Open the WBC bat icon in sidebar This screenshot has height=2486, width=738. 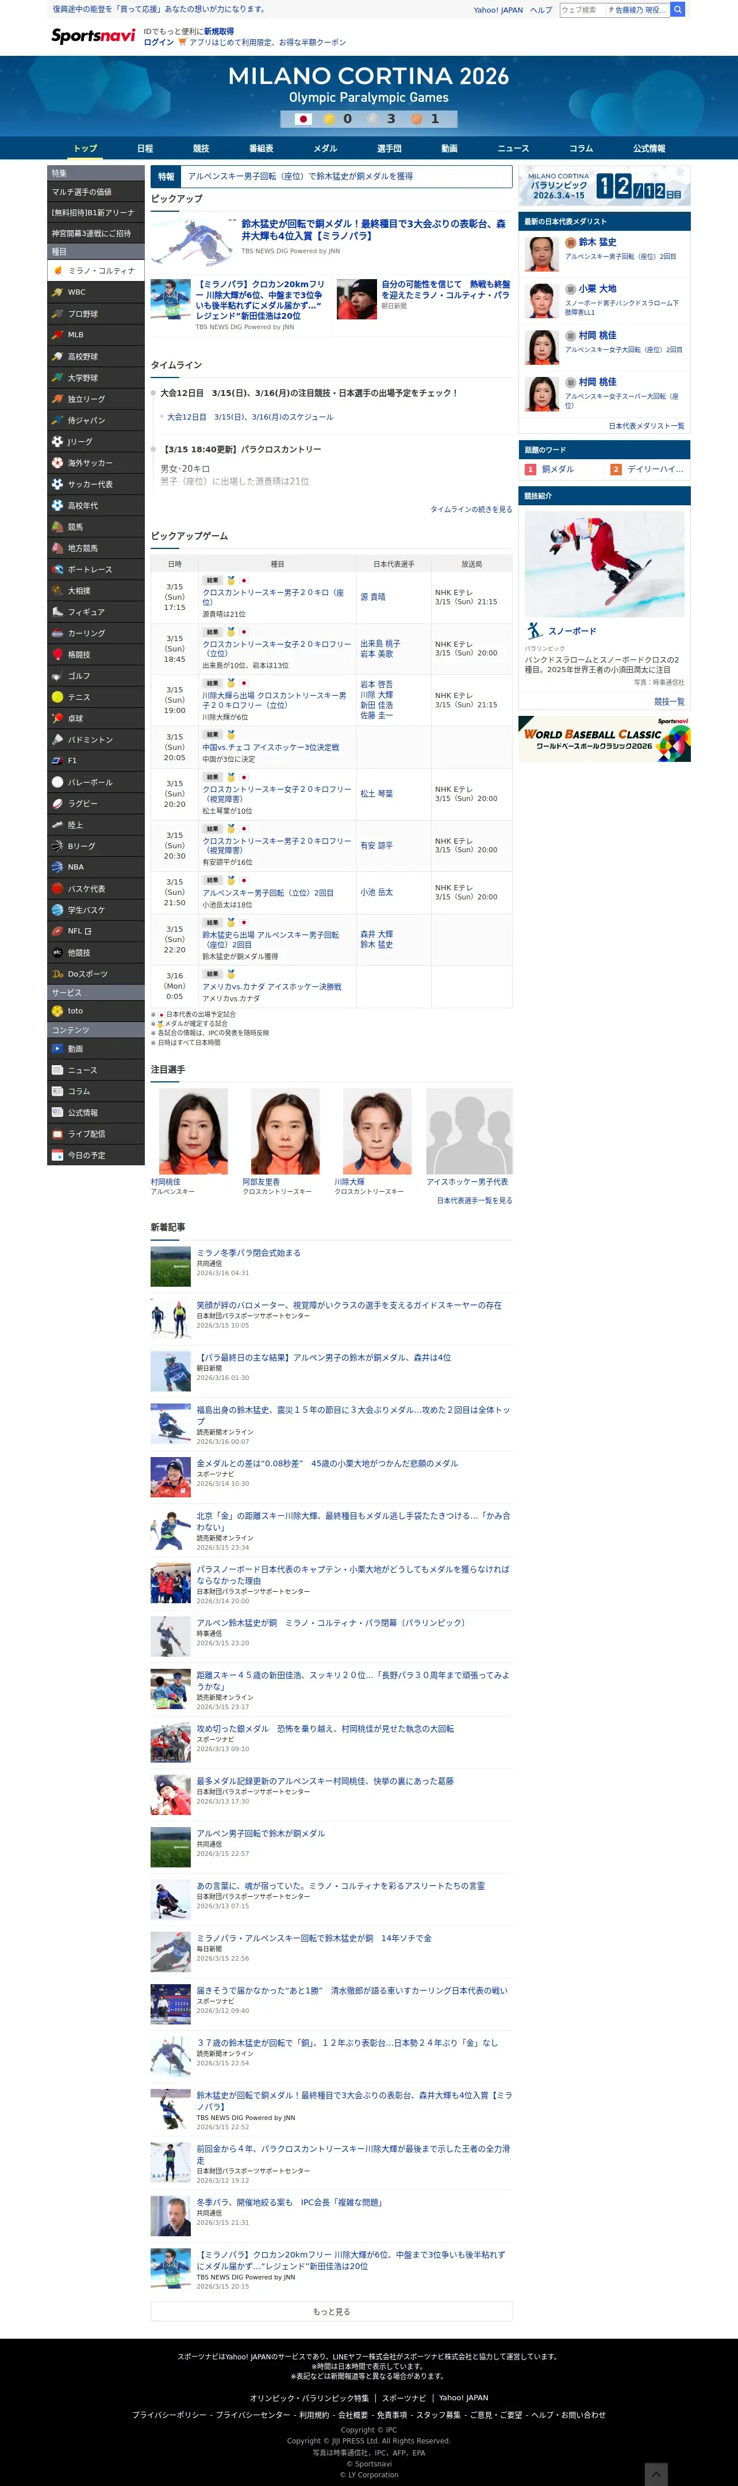(58, 291)
